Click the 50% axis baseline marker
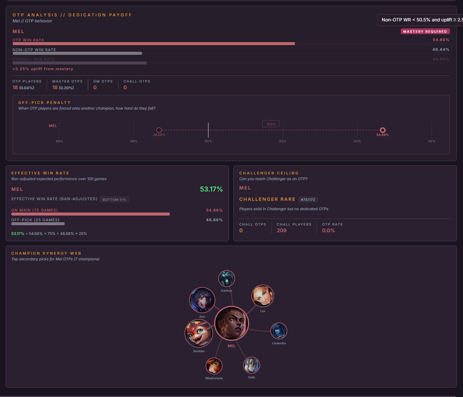Image resolution: width=463 pixels, height=397 pixels. 208,130
